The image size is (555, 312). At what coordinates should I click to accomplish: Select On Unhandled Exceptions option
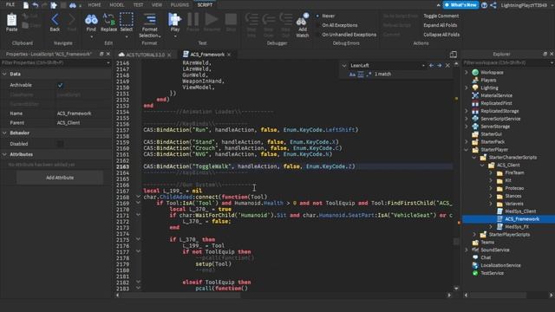coord(317,35)
